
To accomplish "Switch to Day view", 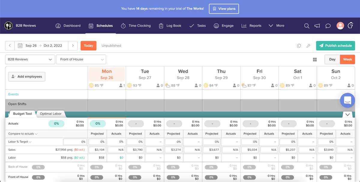I will (332, 59).
